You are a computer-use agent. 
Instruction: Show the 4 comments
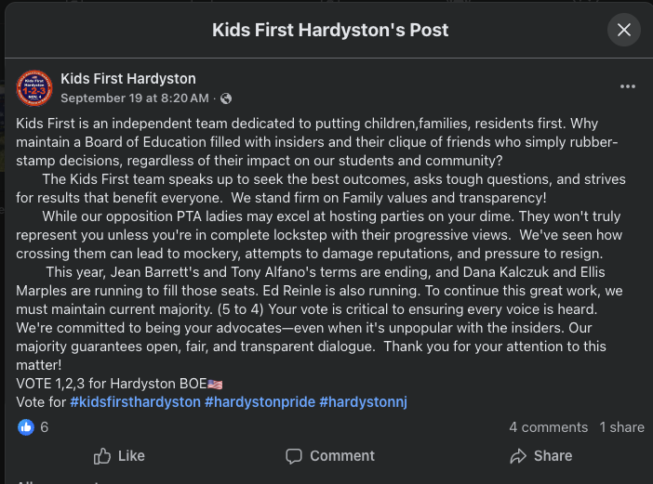pyautogui.click(x=548, y=427)
